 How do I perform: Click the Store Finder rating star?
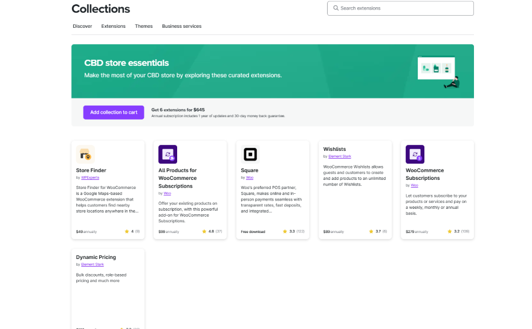(126, 231)
